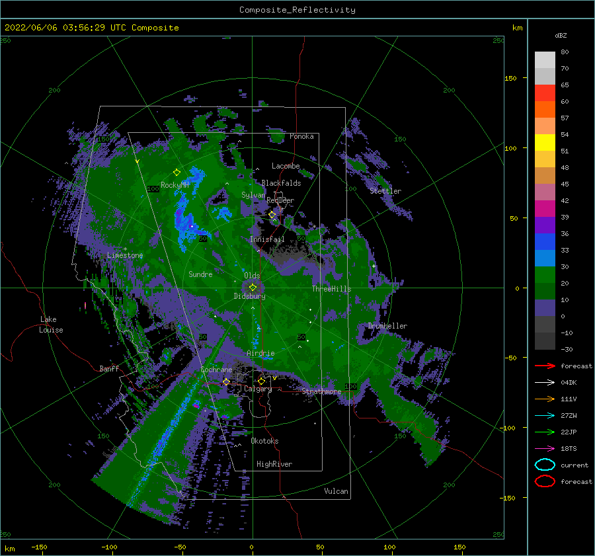Click the yellow diamond marker near Cochrane
Screen dimensions: 595x556
pyautogui.click(x=227, y=381)
